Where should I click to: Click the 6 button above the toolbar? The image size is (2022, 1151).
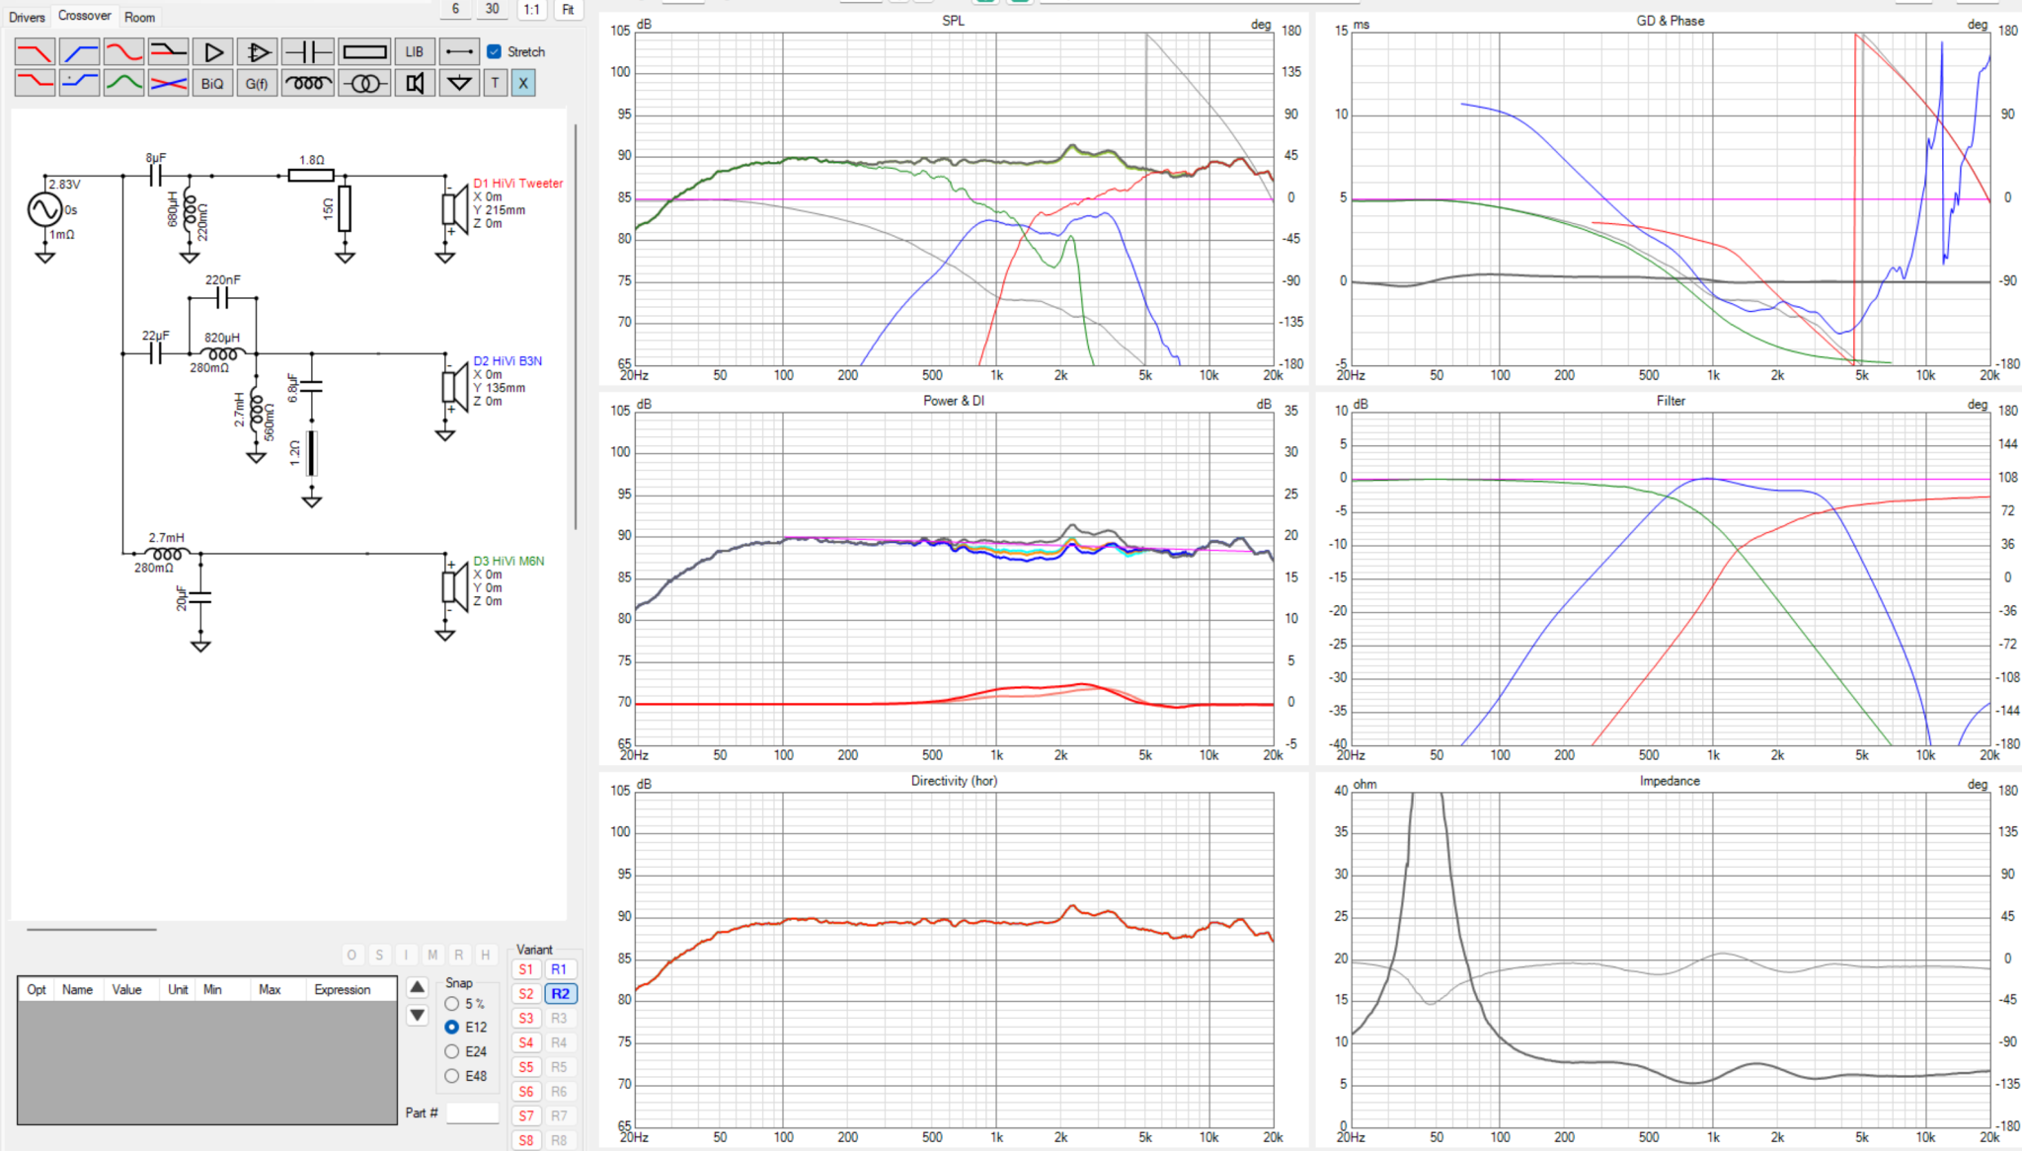[455, 9]
